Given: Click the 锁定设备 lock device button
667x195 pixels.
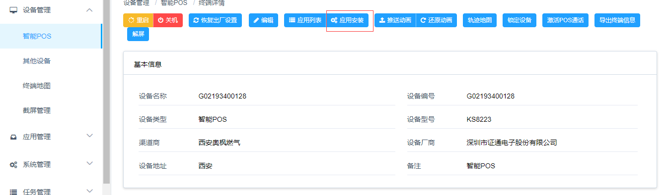Looking at the screenshot, I should click(519, 20).
